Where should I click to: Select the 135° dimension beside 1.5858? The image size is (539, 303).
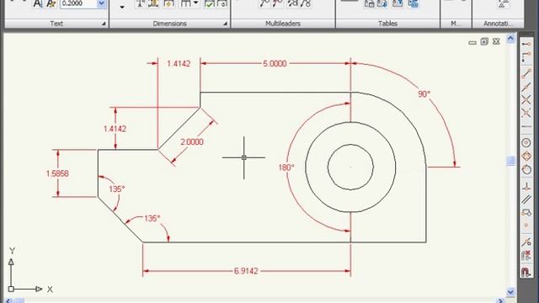[x=117, y=189]
